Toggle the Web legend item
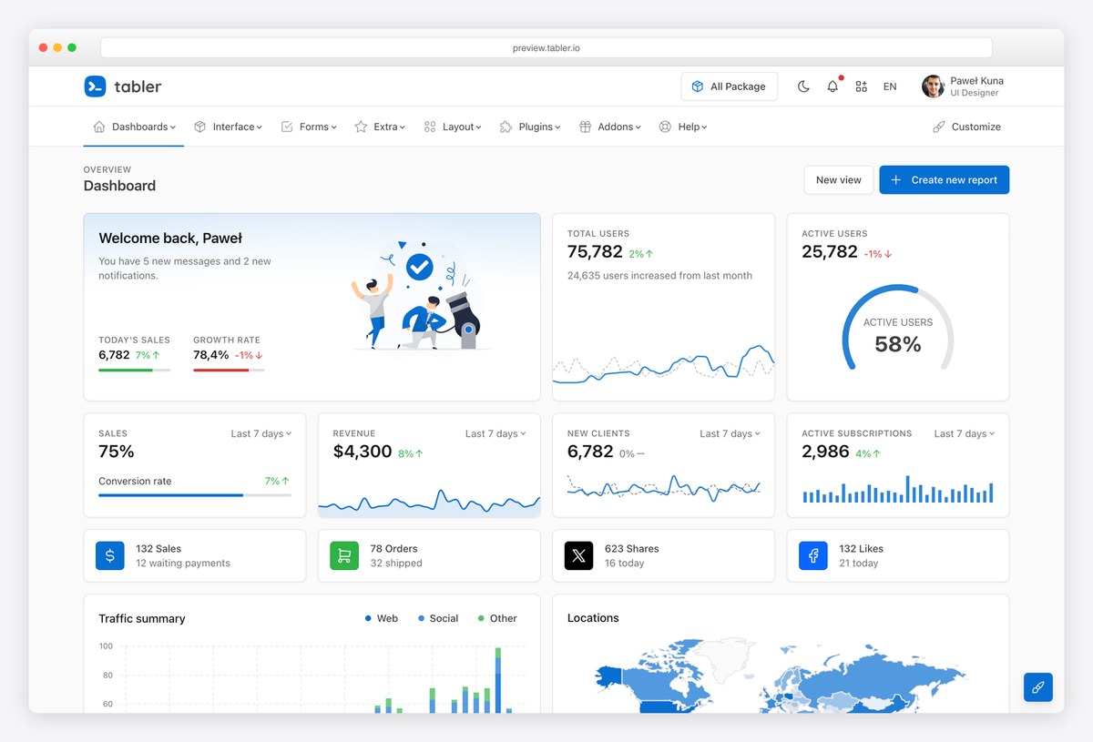Image resolution: width=1093 pixels, height=742 pixels. click(382, 618)
